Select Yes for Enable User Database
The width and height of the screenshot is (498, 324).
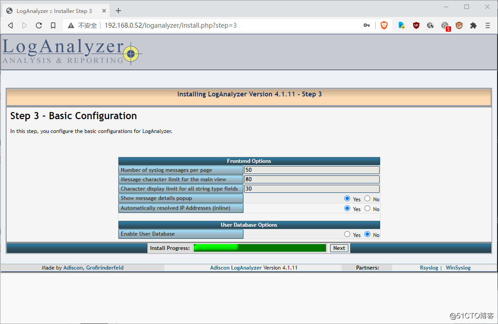pos(347,234)
